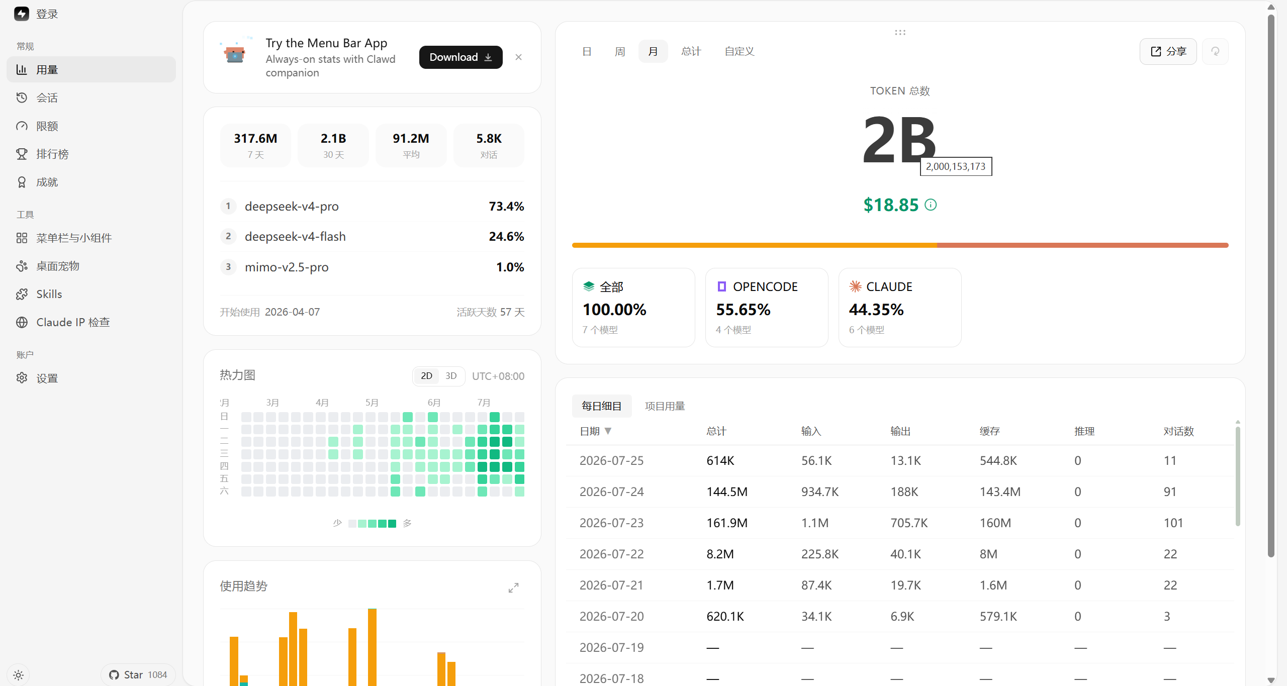Open the 桌面宠物 paw item

coord(91,266)
